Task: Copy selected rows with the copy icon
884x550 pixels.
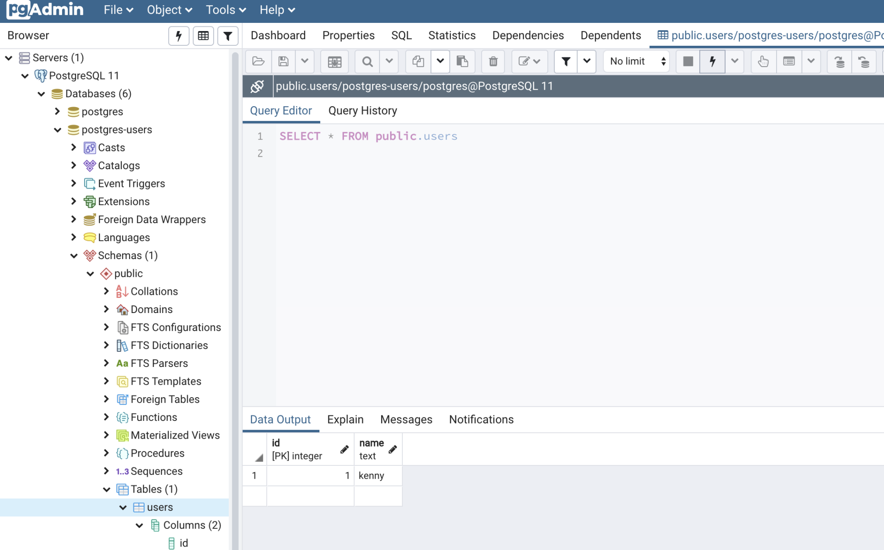Action: (417, 61)
